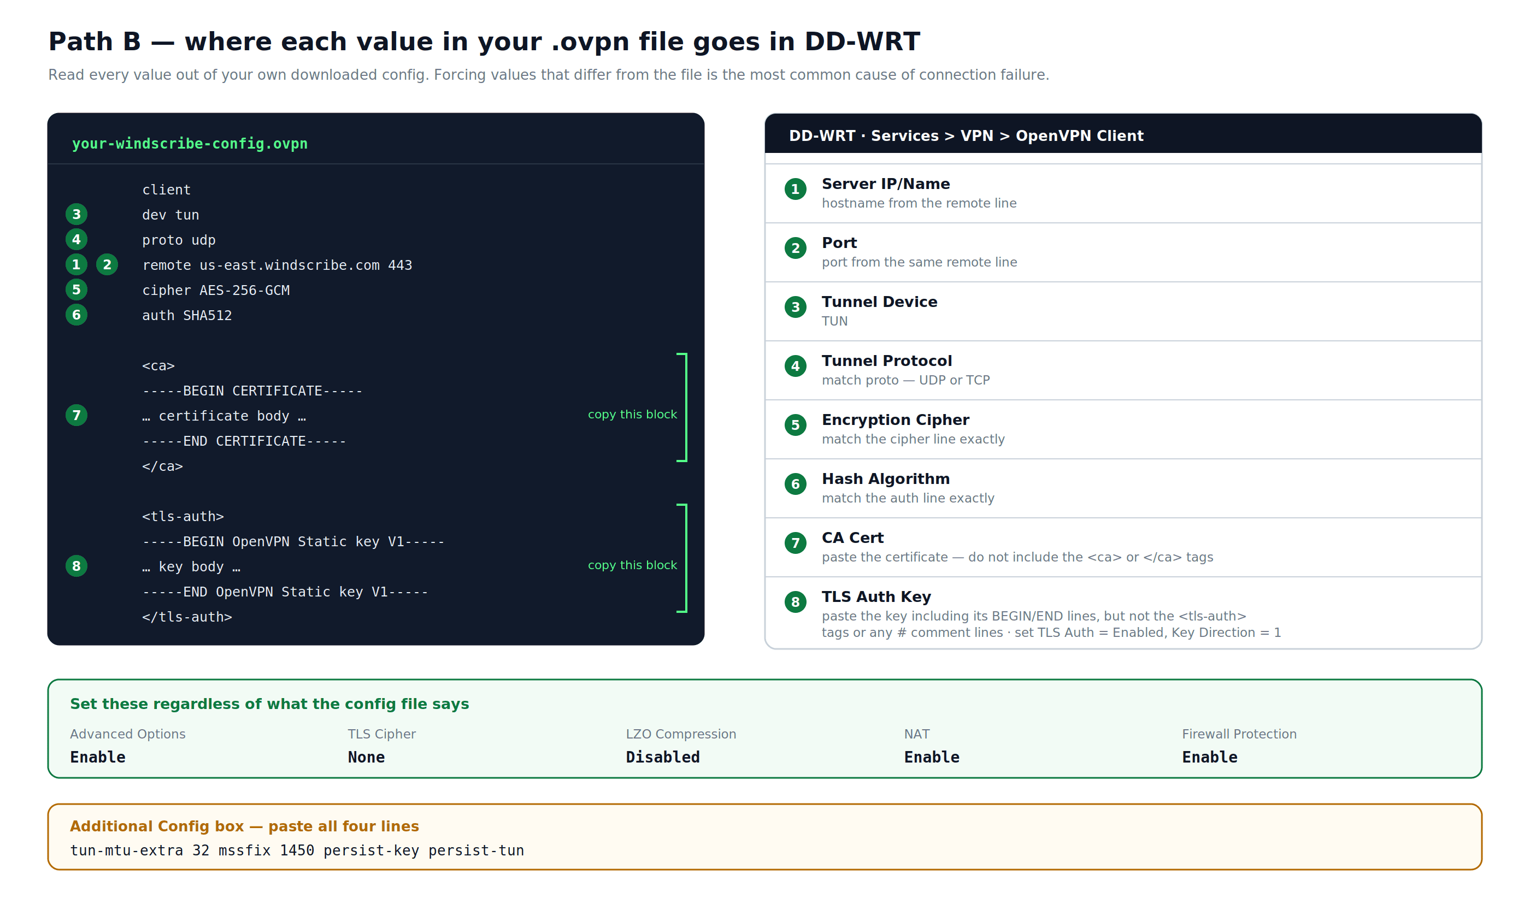Click the 'Encryption Cipher' field title
Image resolution: width=1530 pixels, height=898 pixels.
896,420
